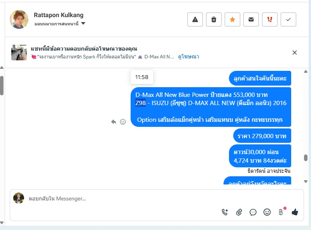The height and width of the screenshot is (230, 311).
Task: Attach a file with paperclip icon
Action: [x=239, y=212]
